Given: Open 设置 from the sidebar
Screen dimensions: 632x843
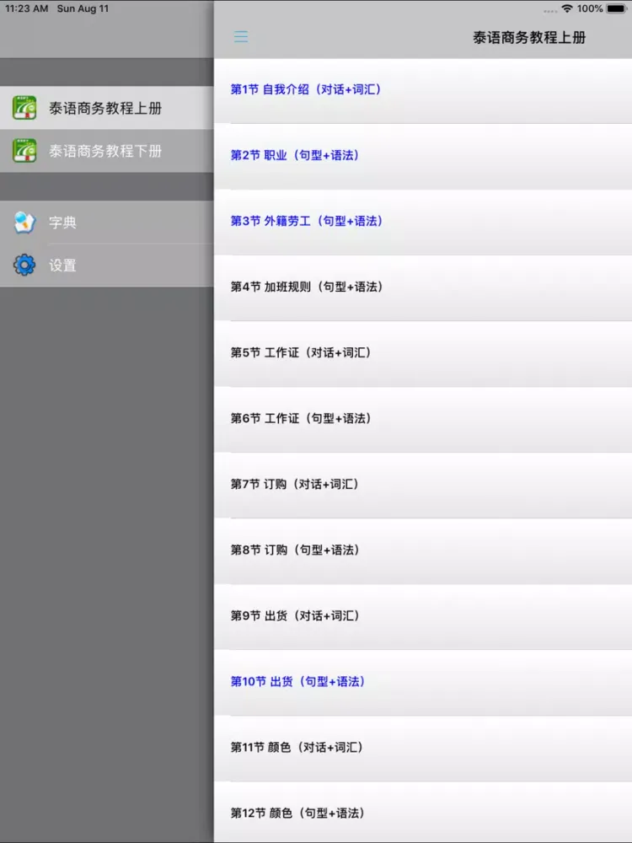Looking at the screenshot, I should tap(106, 265).
